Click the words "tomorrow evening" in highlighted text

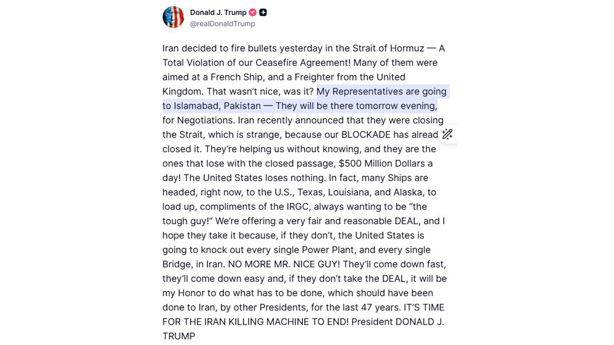pyautogui.click(x=396, y=106)
